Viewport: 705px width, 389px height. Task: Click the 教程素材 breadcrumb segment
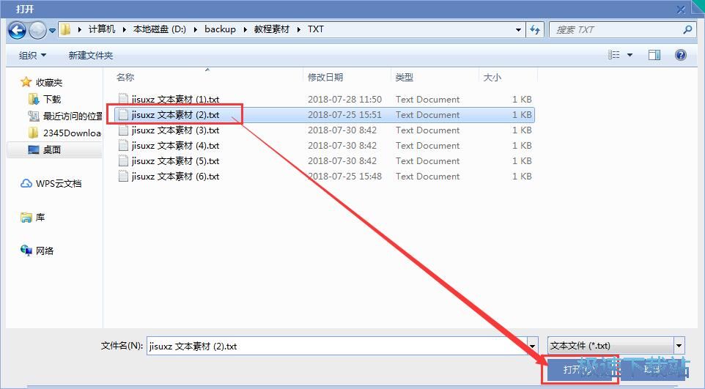(x=272, y=29)
